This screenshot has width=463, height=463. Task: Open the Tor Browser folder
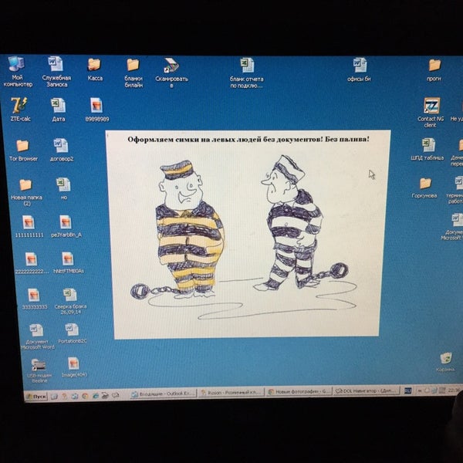[x=23, y=150]
